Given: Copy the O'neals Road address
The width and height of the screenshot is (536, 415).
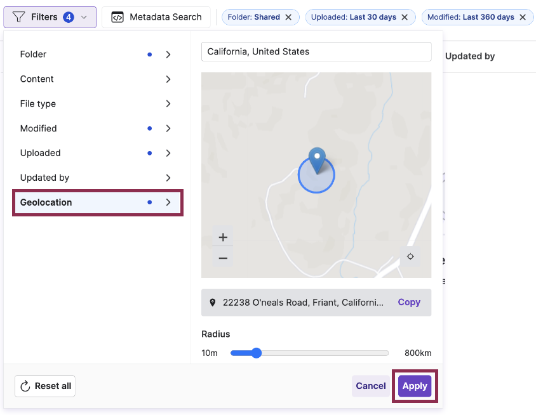Looking at the screenshot, I should (409, 303).
